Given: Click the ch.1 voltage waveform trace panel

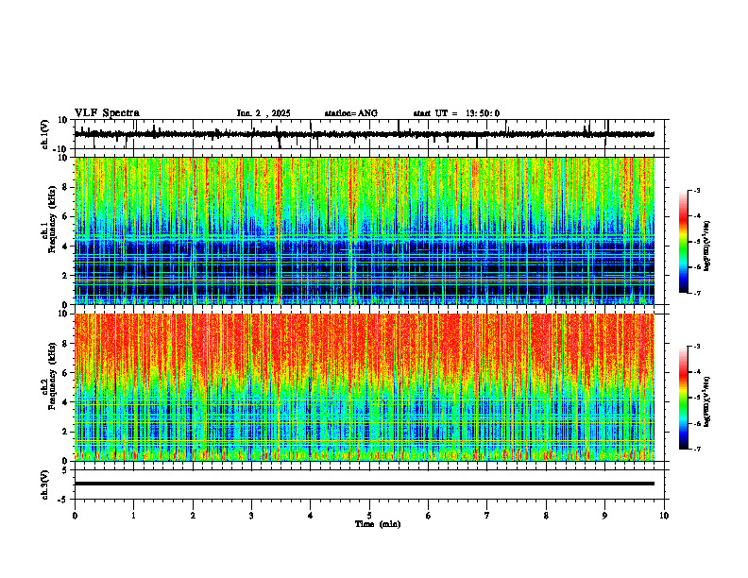Looking at the screenshot, I should click(371, 134).
